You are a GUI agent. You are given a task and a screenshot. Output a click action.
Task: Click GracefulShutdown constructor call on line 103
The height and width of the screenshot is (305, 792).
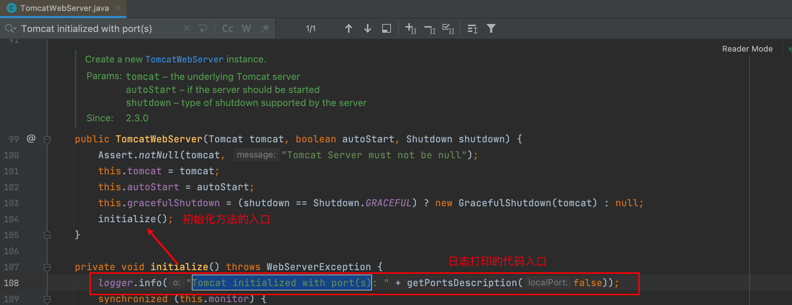pos(528,203)
